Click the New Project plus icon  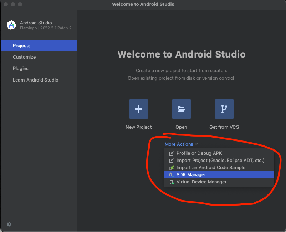[139, 109]
